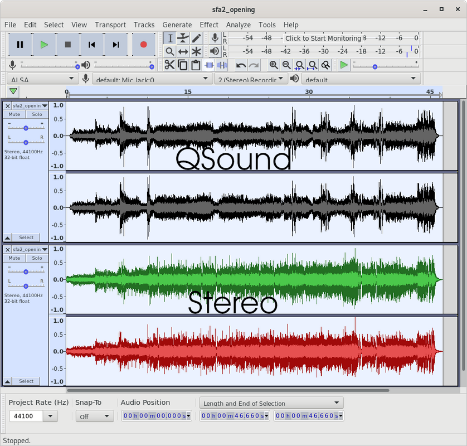This screenshot has width=467, height=446.
Task: Choose the Draw pencil tool
Action: pyautogui.click(x=196, y=38)
